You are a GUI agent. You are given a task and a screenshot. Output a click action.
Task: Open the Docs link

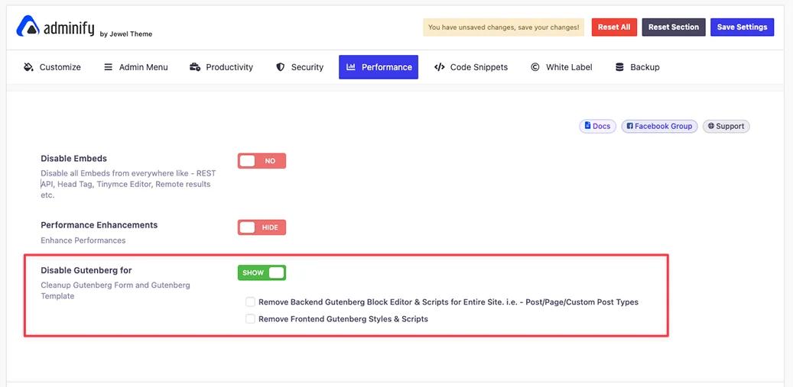tap(597, 126)
